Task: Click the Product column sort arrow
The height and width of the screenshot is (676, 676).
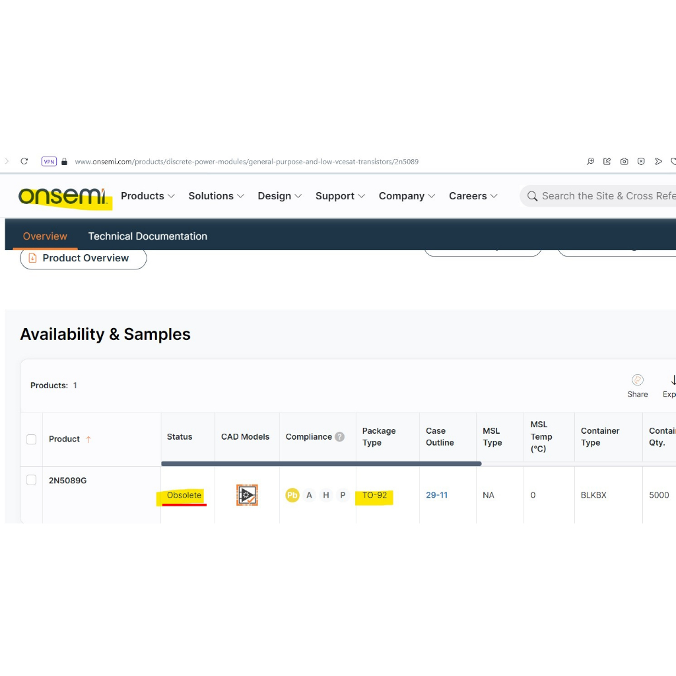Action: pyautogui.click(x=88, y=439)
